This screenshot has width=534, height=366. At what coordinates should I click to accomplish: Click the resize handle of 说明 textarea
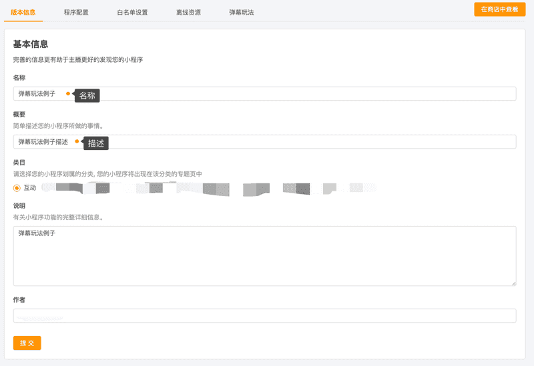tap(513, 283)
